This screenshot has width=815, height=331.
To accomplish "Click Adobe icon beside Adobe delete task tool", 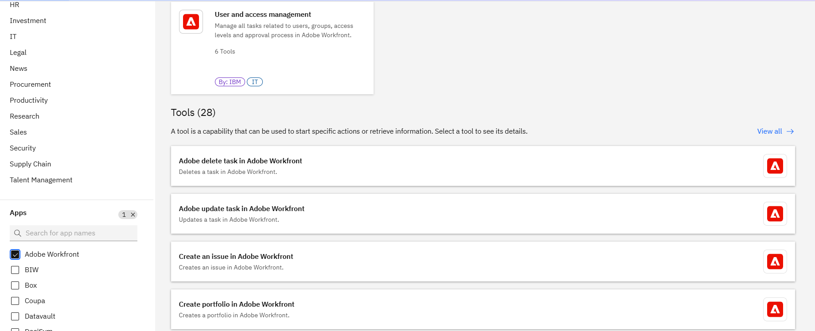I will (775, 166).
